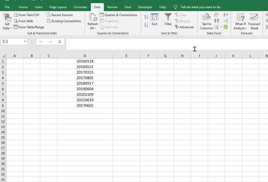
Task: Click the Flash Fill icon
Action: click(x=216, y=15)
